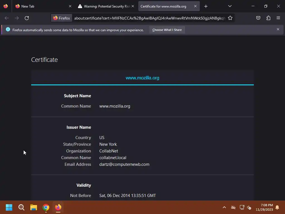Select the Certificate for www.mozilla.org tab
This screenshot has height=214, width=285.
169,6
